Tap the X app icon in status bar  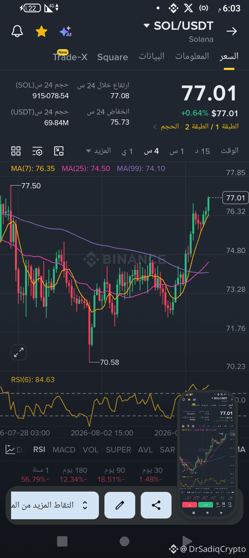point(188,8)
